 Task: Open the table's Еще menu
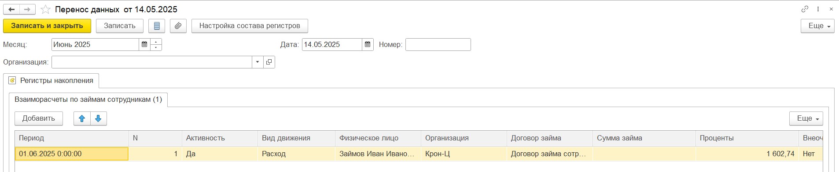pos(806,118)
